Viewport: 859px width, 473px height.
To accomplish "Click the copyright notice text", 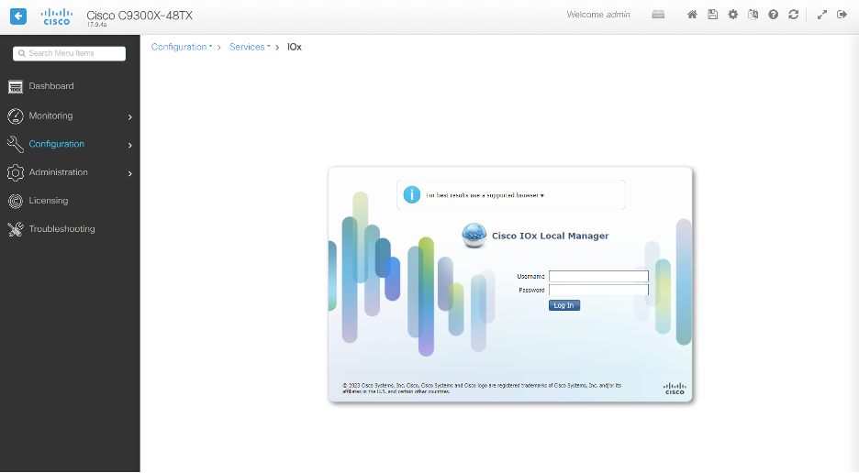I will click(x=482, y=388).
